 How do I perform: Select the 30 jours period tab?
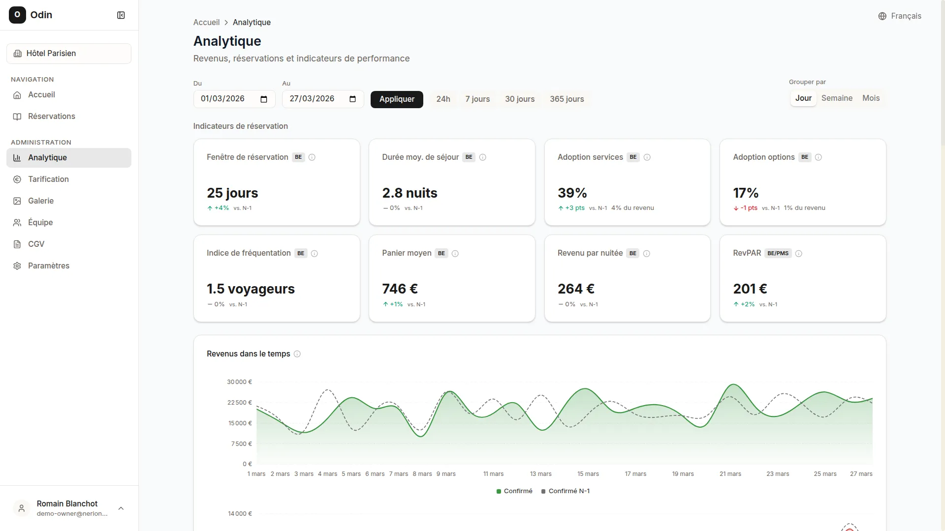coord(520,99)
